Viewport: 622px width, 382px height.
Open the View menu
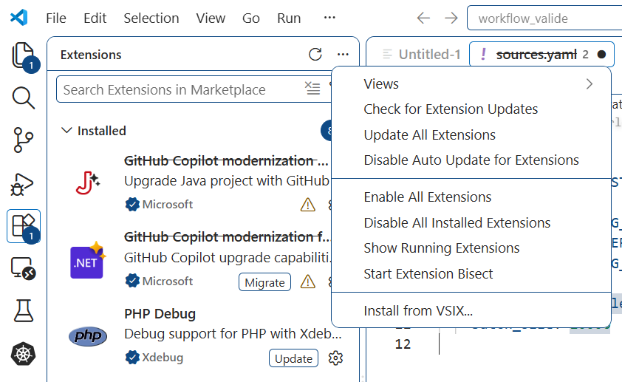click(211, 18)
